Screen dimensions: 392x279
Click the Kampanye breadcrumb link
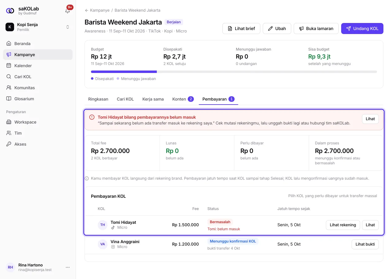coord(100,10)
